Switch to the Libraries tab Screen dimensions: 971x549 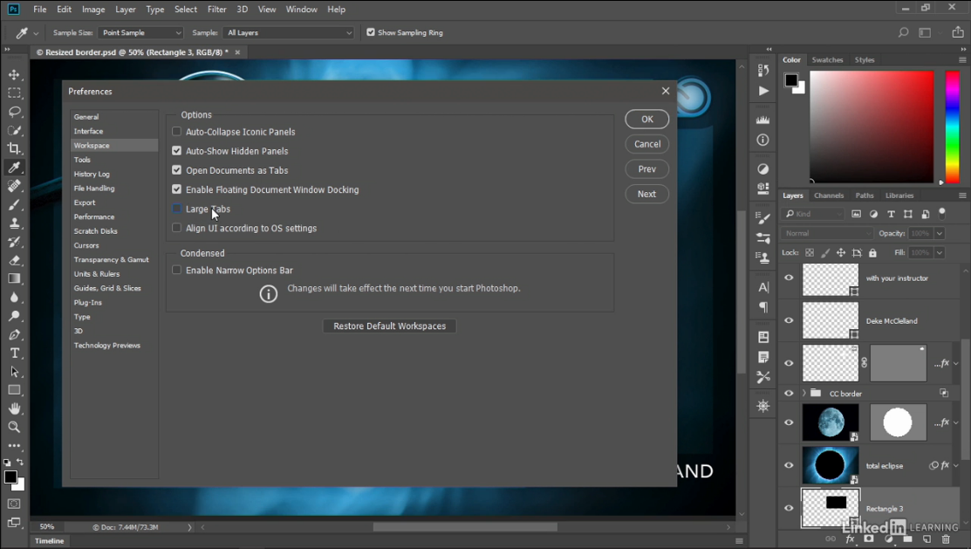(899, 196)
